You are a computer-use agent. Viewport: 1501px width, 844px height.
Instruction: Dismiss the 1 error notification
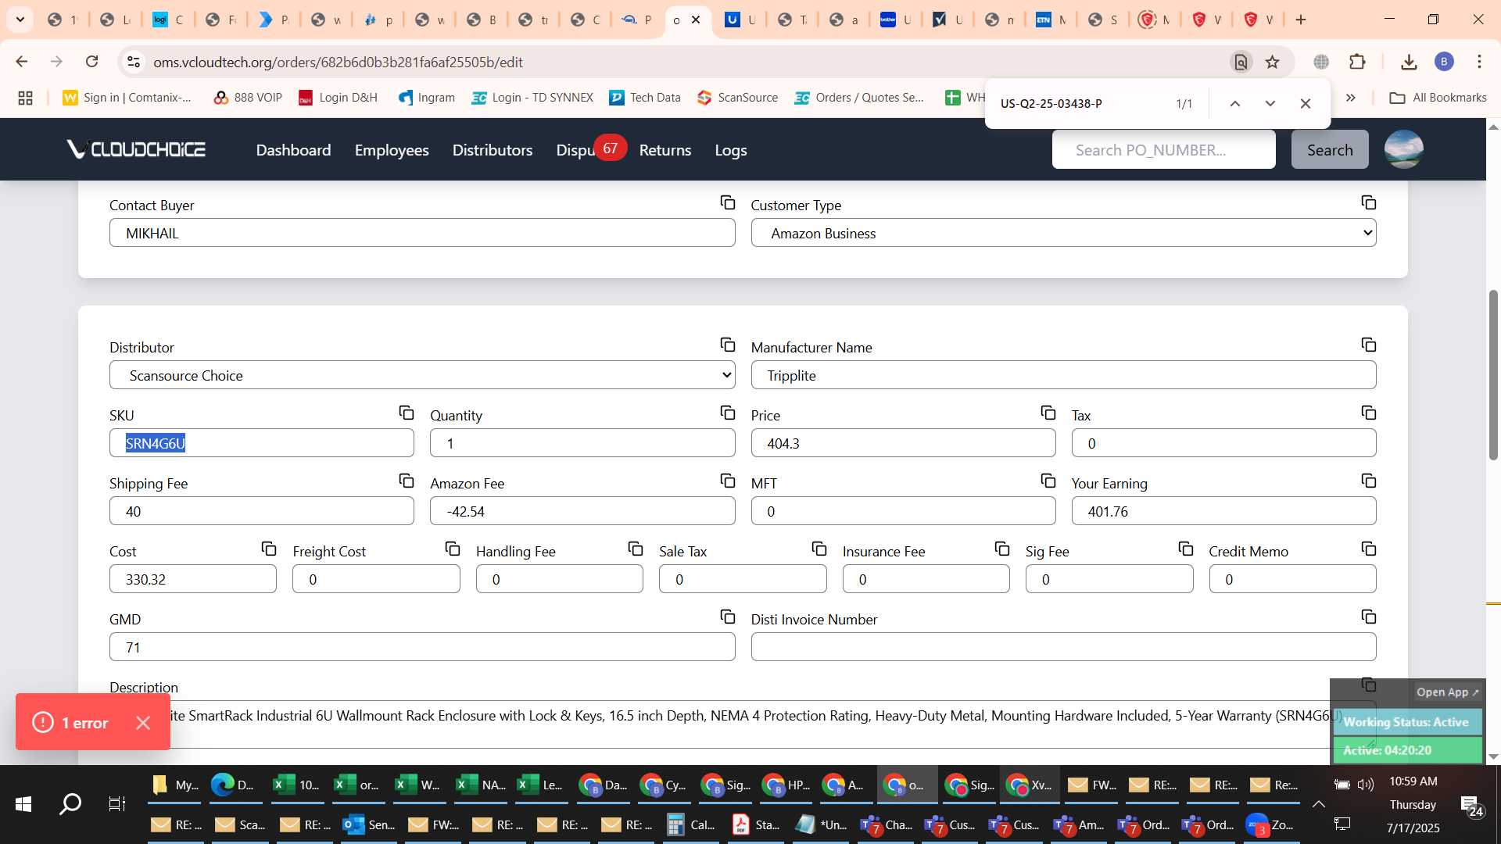(x=143, y=723)
